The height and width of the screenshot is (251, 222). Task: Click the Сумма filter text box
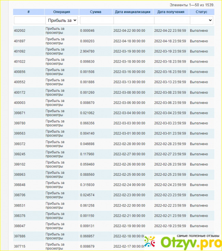[96, 21]
